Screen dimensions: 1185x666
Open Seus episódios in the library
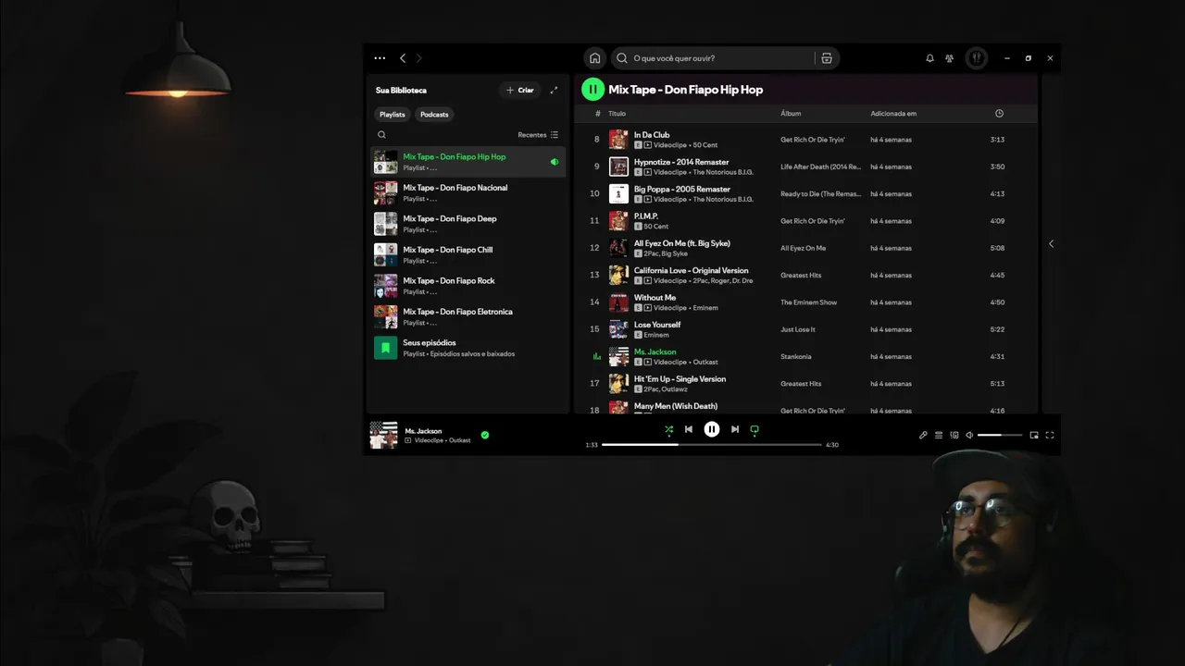468,348
